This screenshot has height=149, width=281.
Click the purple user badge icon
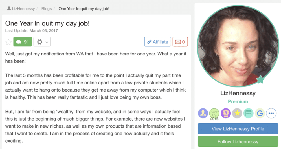(203, 113)
